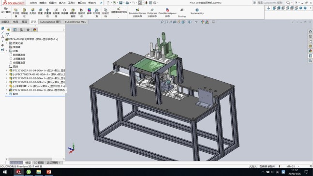Viewport: 313px width, 176px height.
Task: Open the 文件(F) menu
Action: click(x=33, y=3)
